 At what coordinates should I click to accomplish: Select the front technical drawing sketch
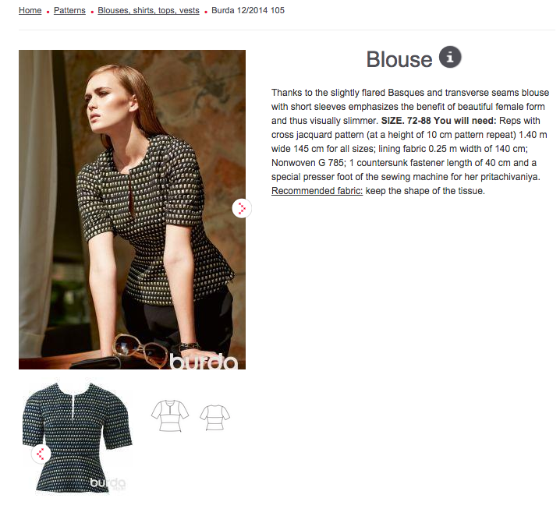pos(170,416)
